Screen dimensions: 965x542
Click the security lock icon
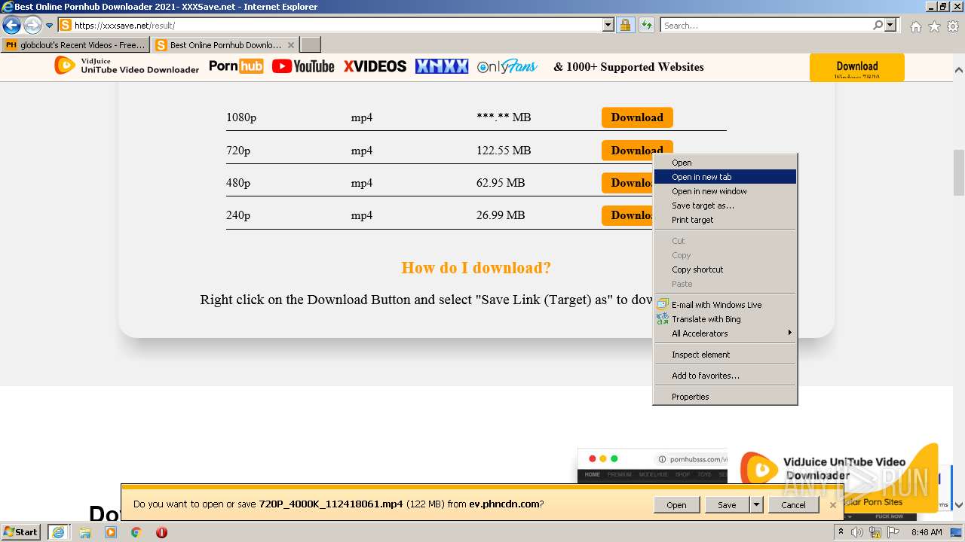pyautogui.click(x=625, y=26)
